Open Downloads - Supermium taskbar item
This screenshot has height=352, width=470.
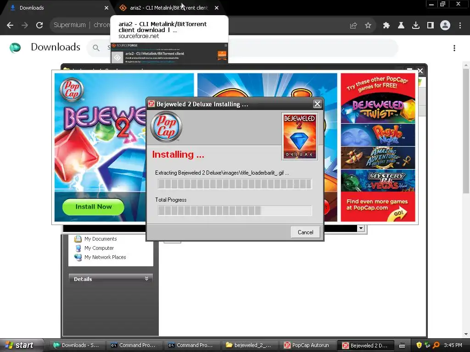(x=77, y=346)
